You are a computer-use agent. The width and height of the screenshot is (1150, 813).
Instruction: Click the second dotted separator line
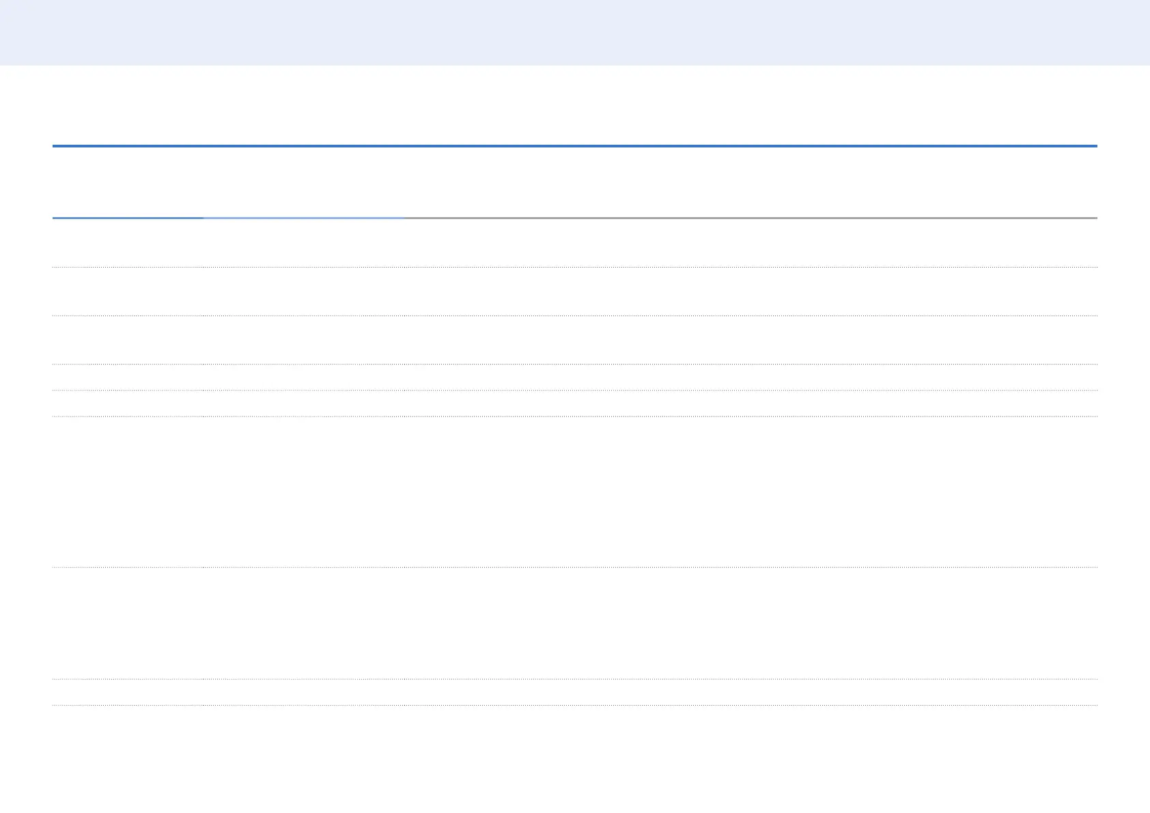point(575,315)
